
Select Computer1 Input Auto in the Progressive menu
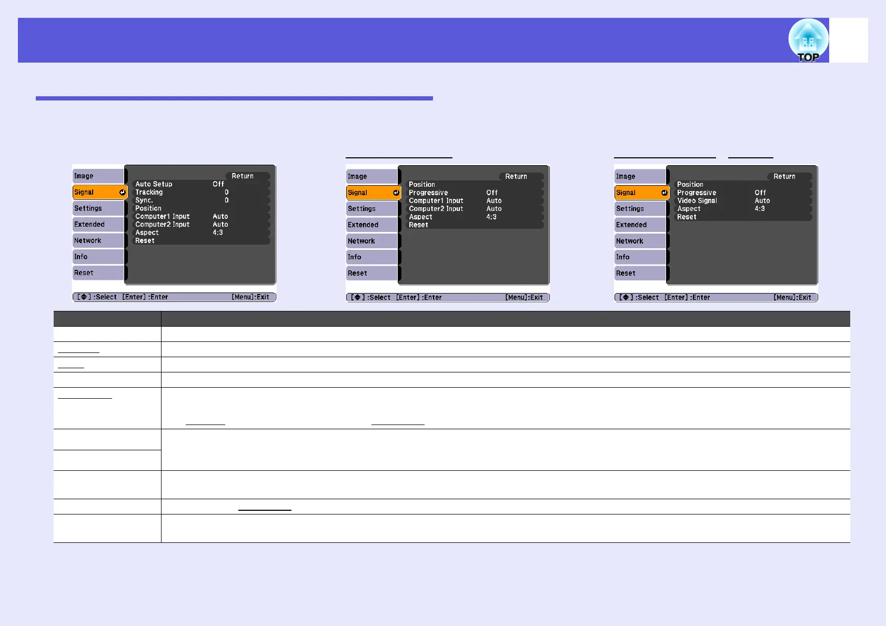point(475,201)
